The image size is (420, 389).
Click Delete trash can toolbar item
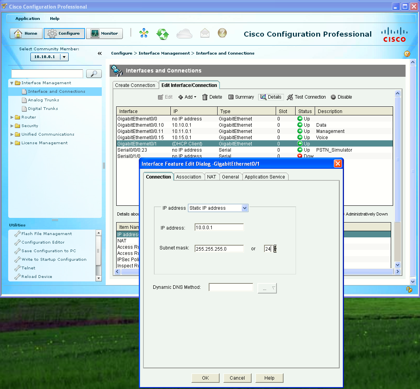(x=212, y=97)
